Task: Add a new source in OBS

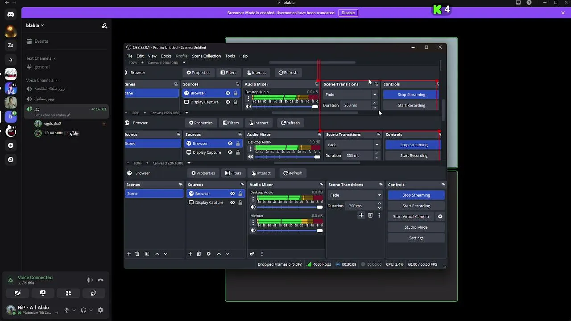Action: [190, 254]
